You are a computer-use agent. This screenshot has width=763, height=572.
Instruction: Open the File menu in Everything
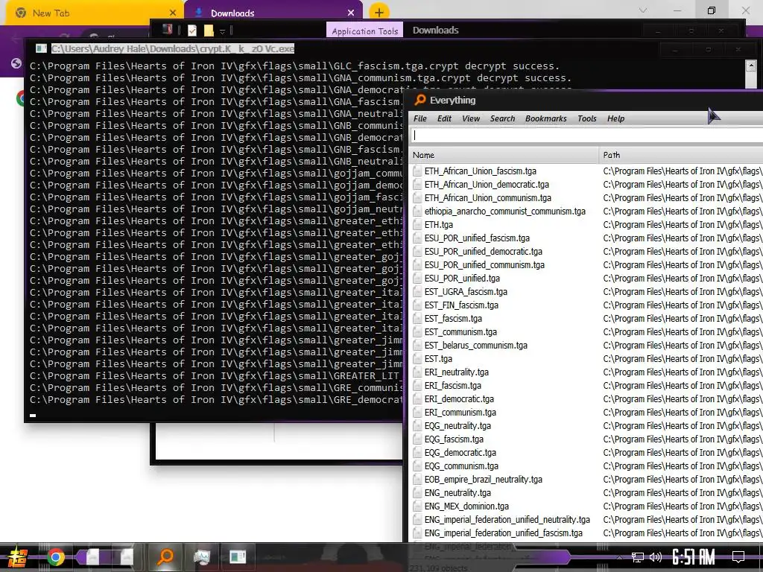tap(420, 118)
